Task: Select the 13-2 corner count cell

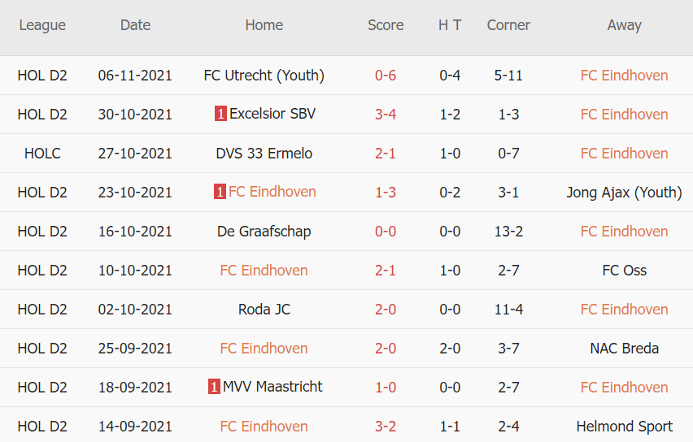Action: pos(508,232)
